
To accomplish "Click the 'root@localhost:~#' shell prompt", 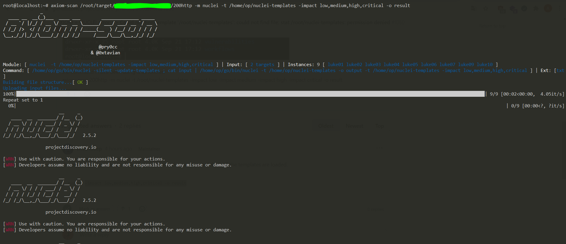I will click(26, 6).
